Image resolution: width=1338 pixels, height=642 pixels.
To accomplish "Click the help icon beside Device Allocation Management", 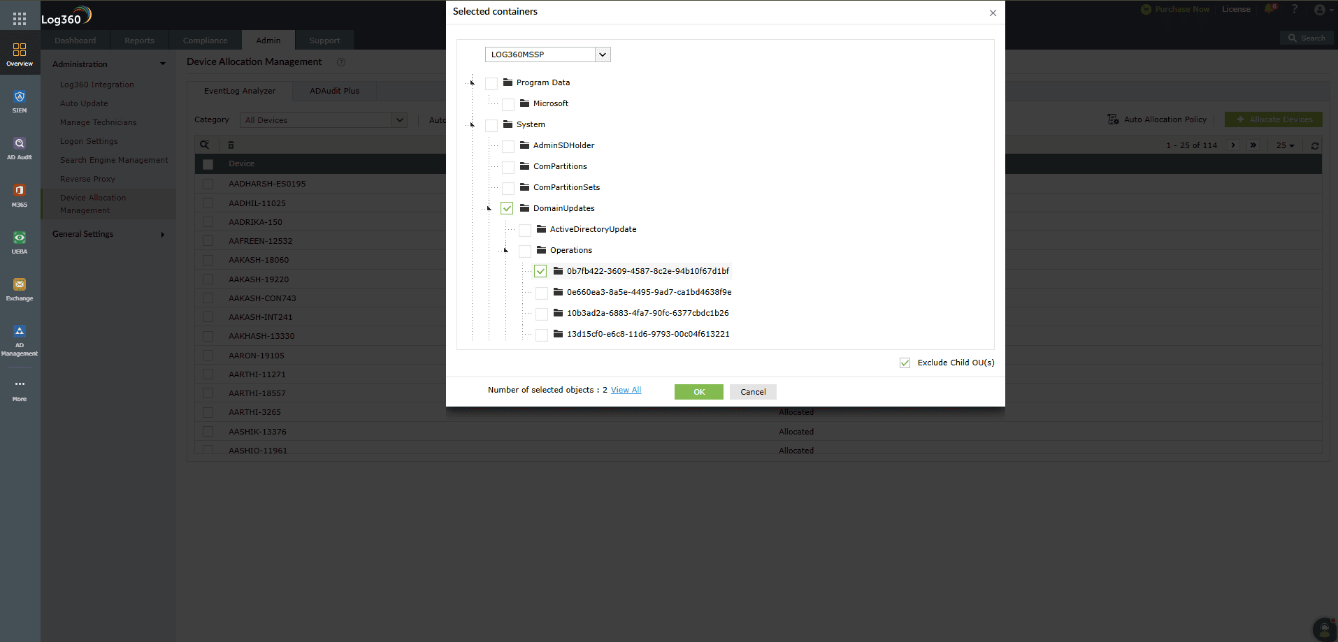I will click(341, 62).
